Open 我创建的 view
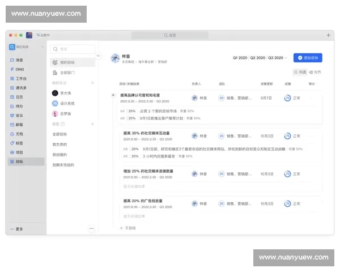 [59, 155]
